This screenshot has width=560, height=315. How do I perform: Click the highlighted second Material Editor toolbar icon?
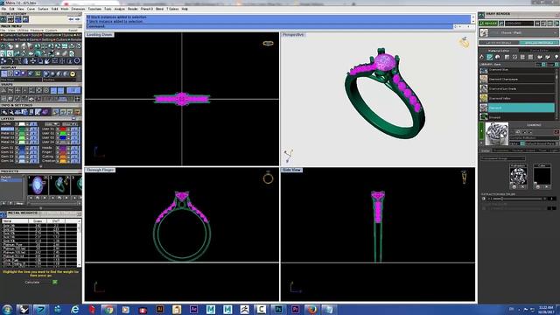490,57
